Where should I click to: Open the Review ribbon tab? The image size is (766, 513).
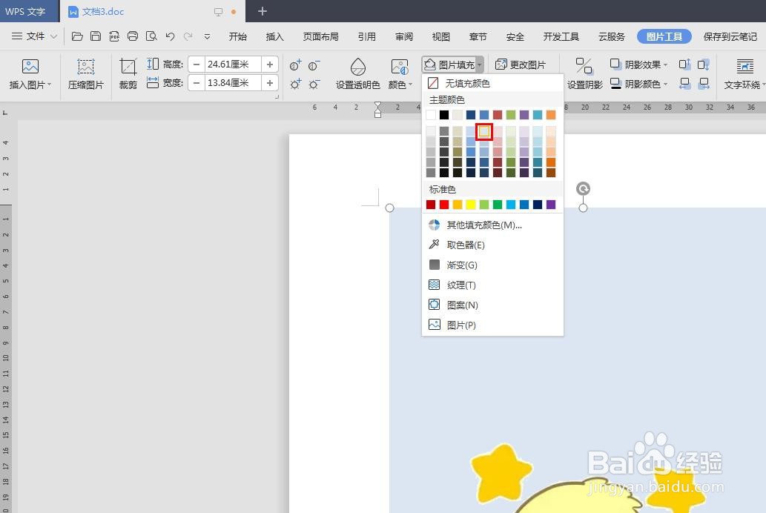(404, 36)
